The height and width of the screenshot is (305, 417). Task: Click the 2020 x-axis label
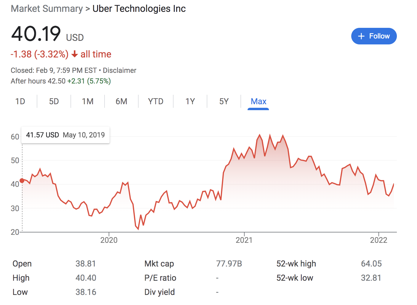coord(109,240)
